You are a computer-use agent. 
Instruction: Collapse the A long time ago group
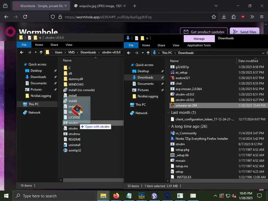click(x=169, y=126)
